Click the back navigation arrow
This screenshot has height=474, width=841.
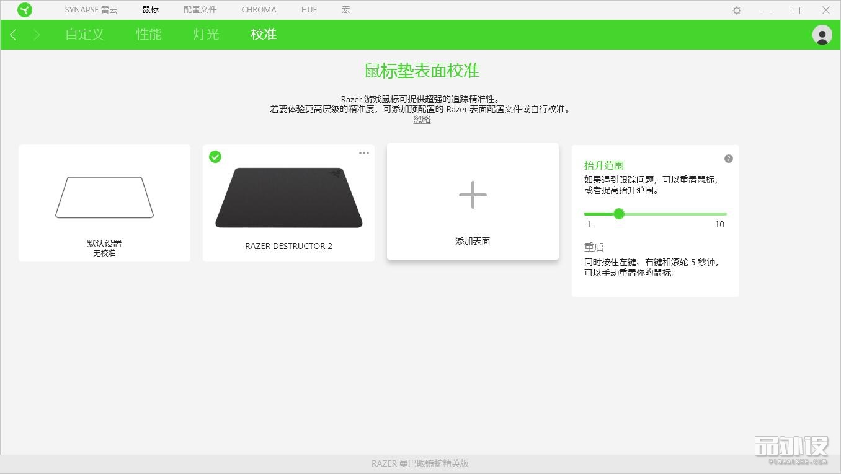(12, 35)
